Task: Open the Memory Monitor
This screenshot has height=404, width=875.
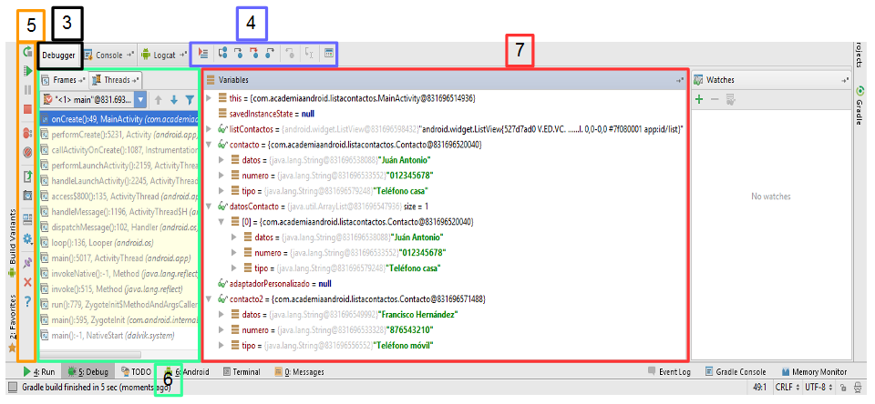Action: 814,371
